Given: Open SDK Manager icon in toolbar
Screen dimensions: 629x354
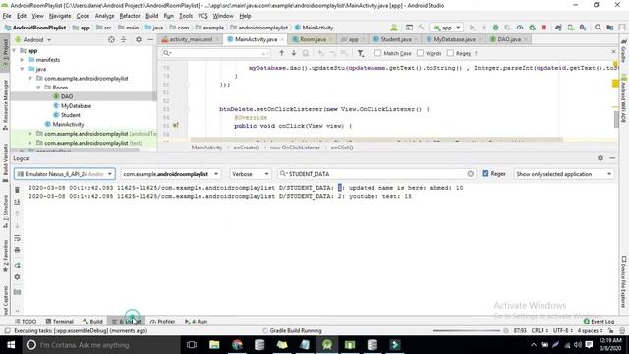Looking at the screenshot, I should pos(583,28).
